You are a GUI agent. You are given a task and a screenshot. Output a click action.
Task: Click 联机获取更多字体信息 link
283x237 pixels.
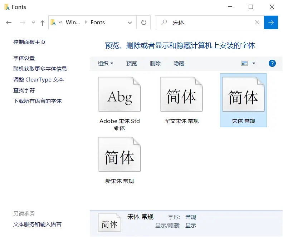click(40, 69)
